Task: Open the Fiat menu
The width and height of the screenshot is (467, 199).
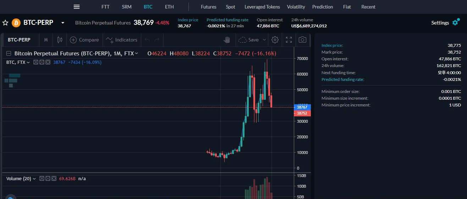Action: click(347, 7)
